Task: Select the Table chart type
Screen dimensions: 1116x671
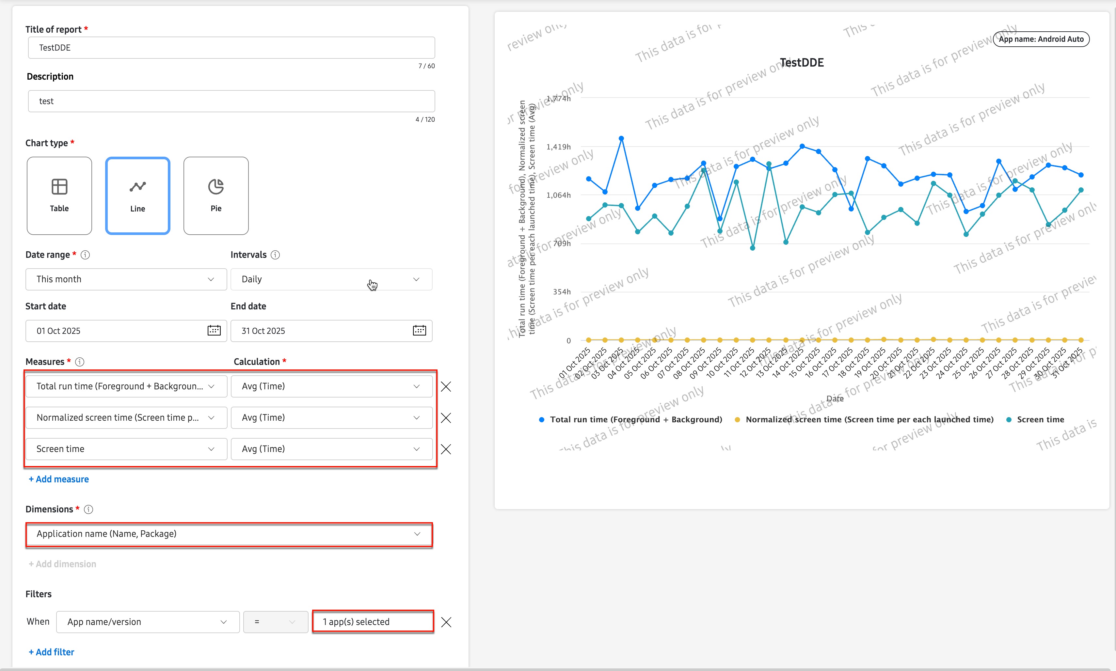Action: pos(59,195)
